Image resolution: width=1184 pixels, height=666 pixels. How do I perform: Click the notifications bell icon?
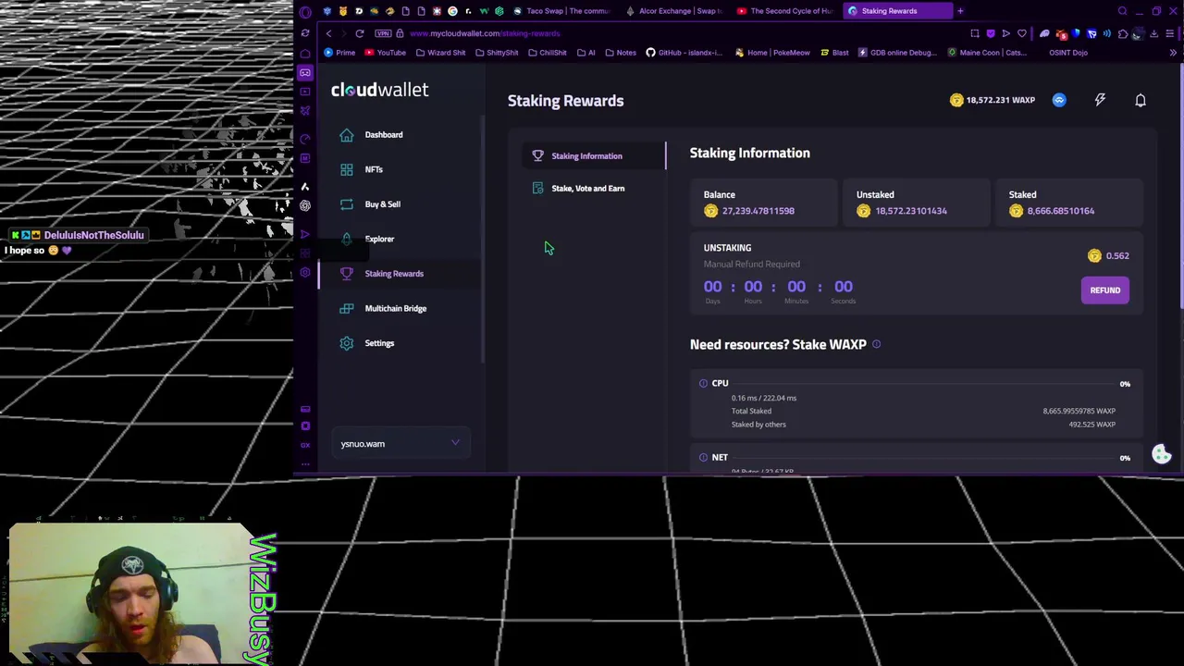point(1141,100)
